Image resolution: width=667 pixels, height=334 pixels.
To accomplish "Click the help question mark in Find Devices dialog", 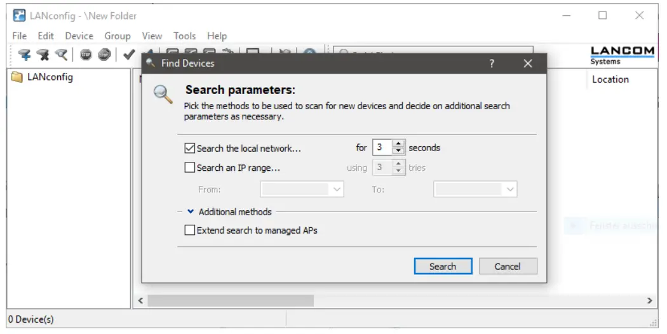I will 492,63.
